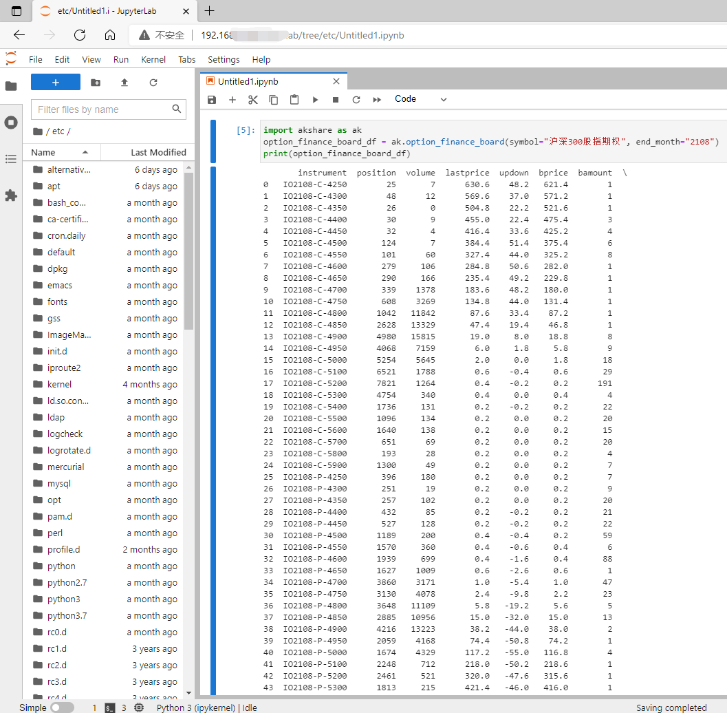Click the root folder icon in breadcrumb
The image size is (727, 713).
(x=38, y=131)
